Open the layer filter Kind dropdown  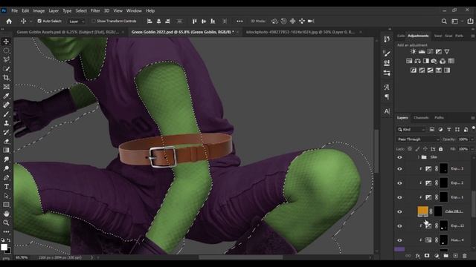tap(411, 130)
